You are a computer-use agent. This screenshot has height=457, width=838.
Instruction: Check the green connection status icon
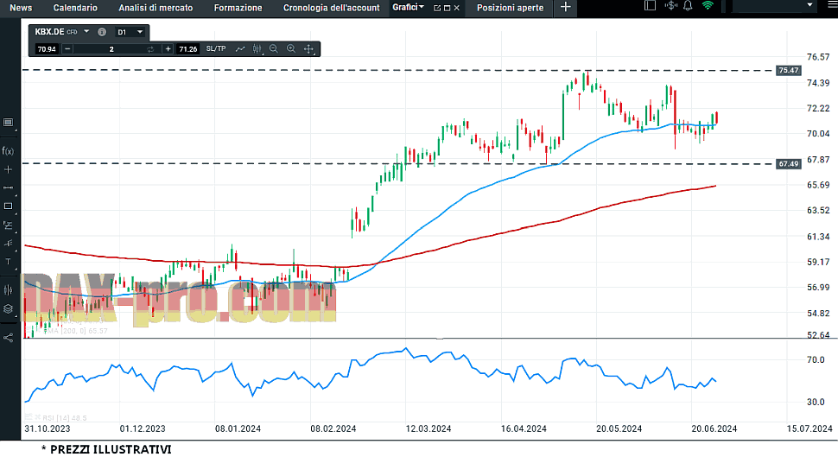[708, 6]
